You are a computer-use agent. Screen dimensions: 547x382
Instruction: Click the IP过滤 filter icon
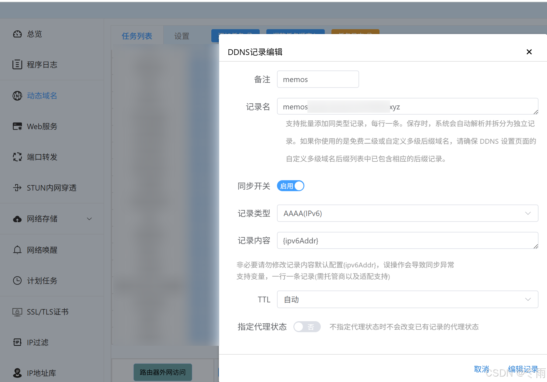pos(17,342)
